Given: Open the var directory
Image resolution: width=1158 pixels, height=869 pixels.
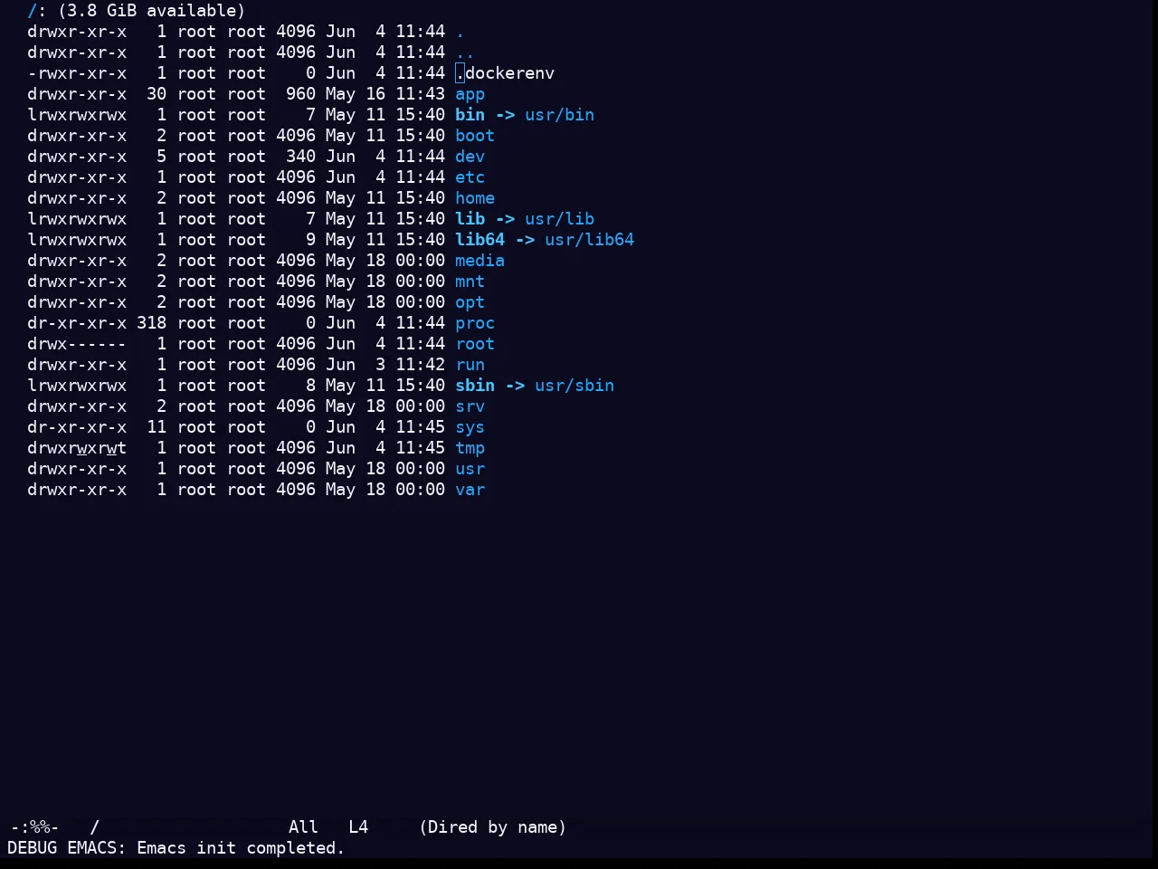Looking at the screenshot, I should tap(470, 490).
